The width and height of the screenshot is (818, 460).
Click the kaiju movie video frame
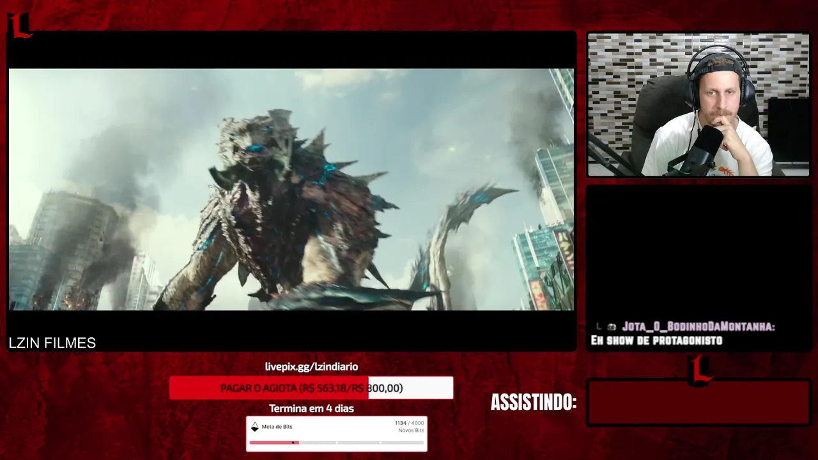point(291,189)
